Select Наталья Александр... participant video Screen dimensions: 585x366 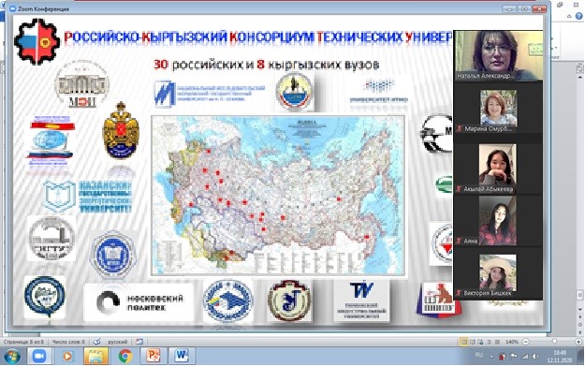coord(498,55)
